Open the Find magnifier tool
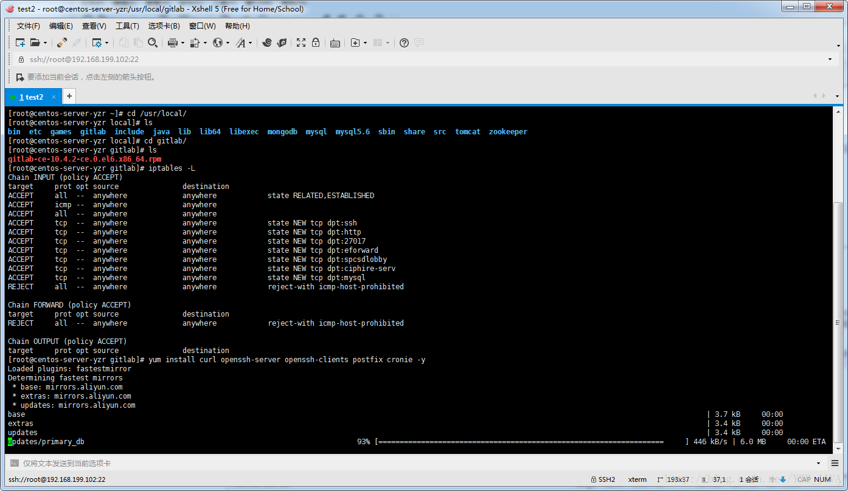Screen dimensions: 848x491 coord(153,43)
